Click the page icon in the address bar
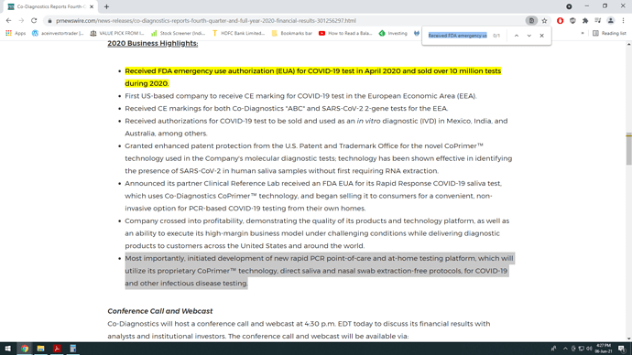 pyautogui.click(x=531, y=20)
